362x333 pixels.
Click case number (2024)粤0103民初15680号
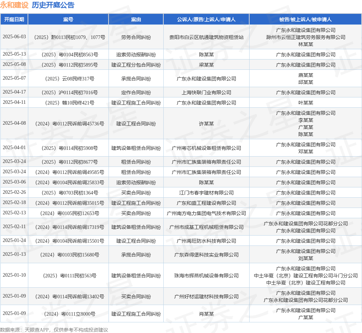[x=70, y=255]
